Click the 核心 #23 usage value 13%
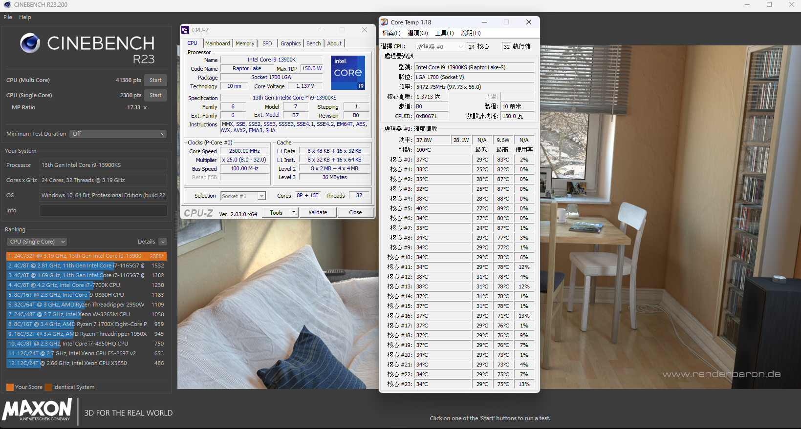801x429 pixels. 524,384
